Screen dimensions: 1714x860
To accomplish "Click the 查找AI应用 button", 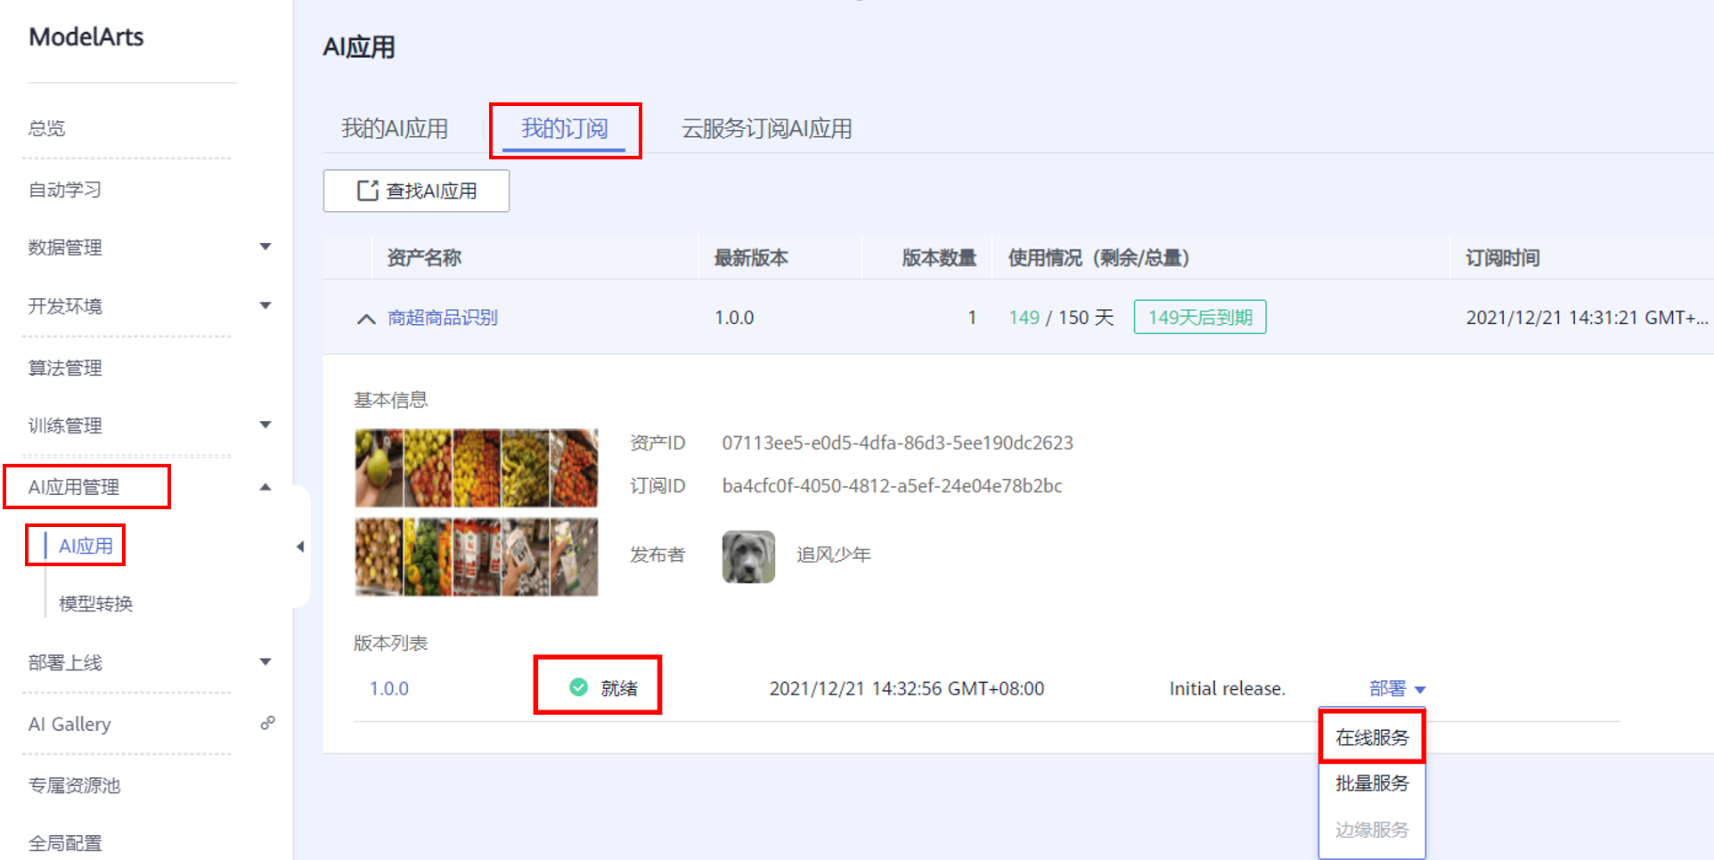I will [416, 191].
